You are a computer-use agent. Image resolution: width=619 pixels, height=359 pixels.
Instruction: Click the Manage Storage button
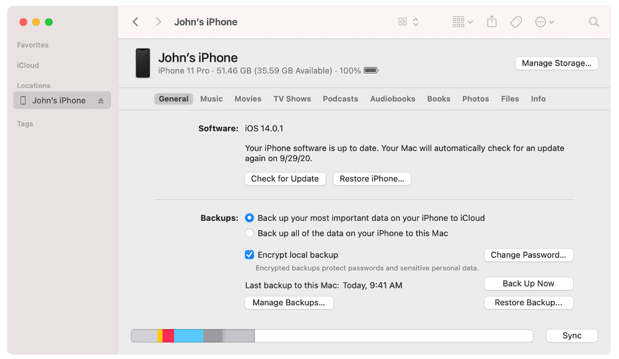coord(556,63)
